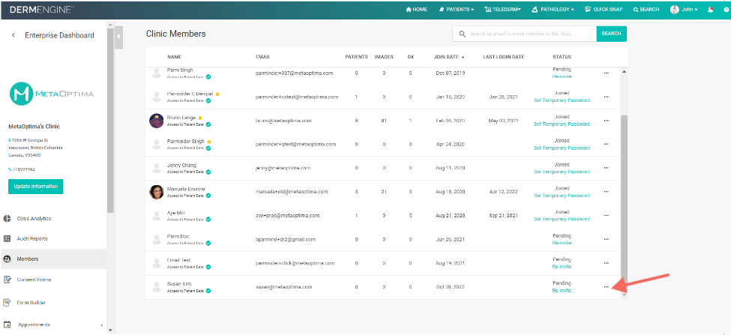
Task: Click star next to Parminder Singh
Action: pos(209,142)
